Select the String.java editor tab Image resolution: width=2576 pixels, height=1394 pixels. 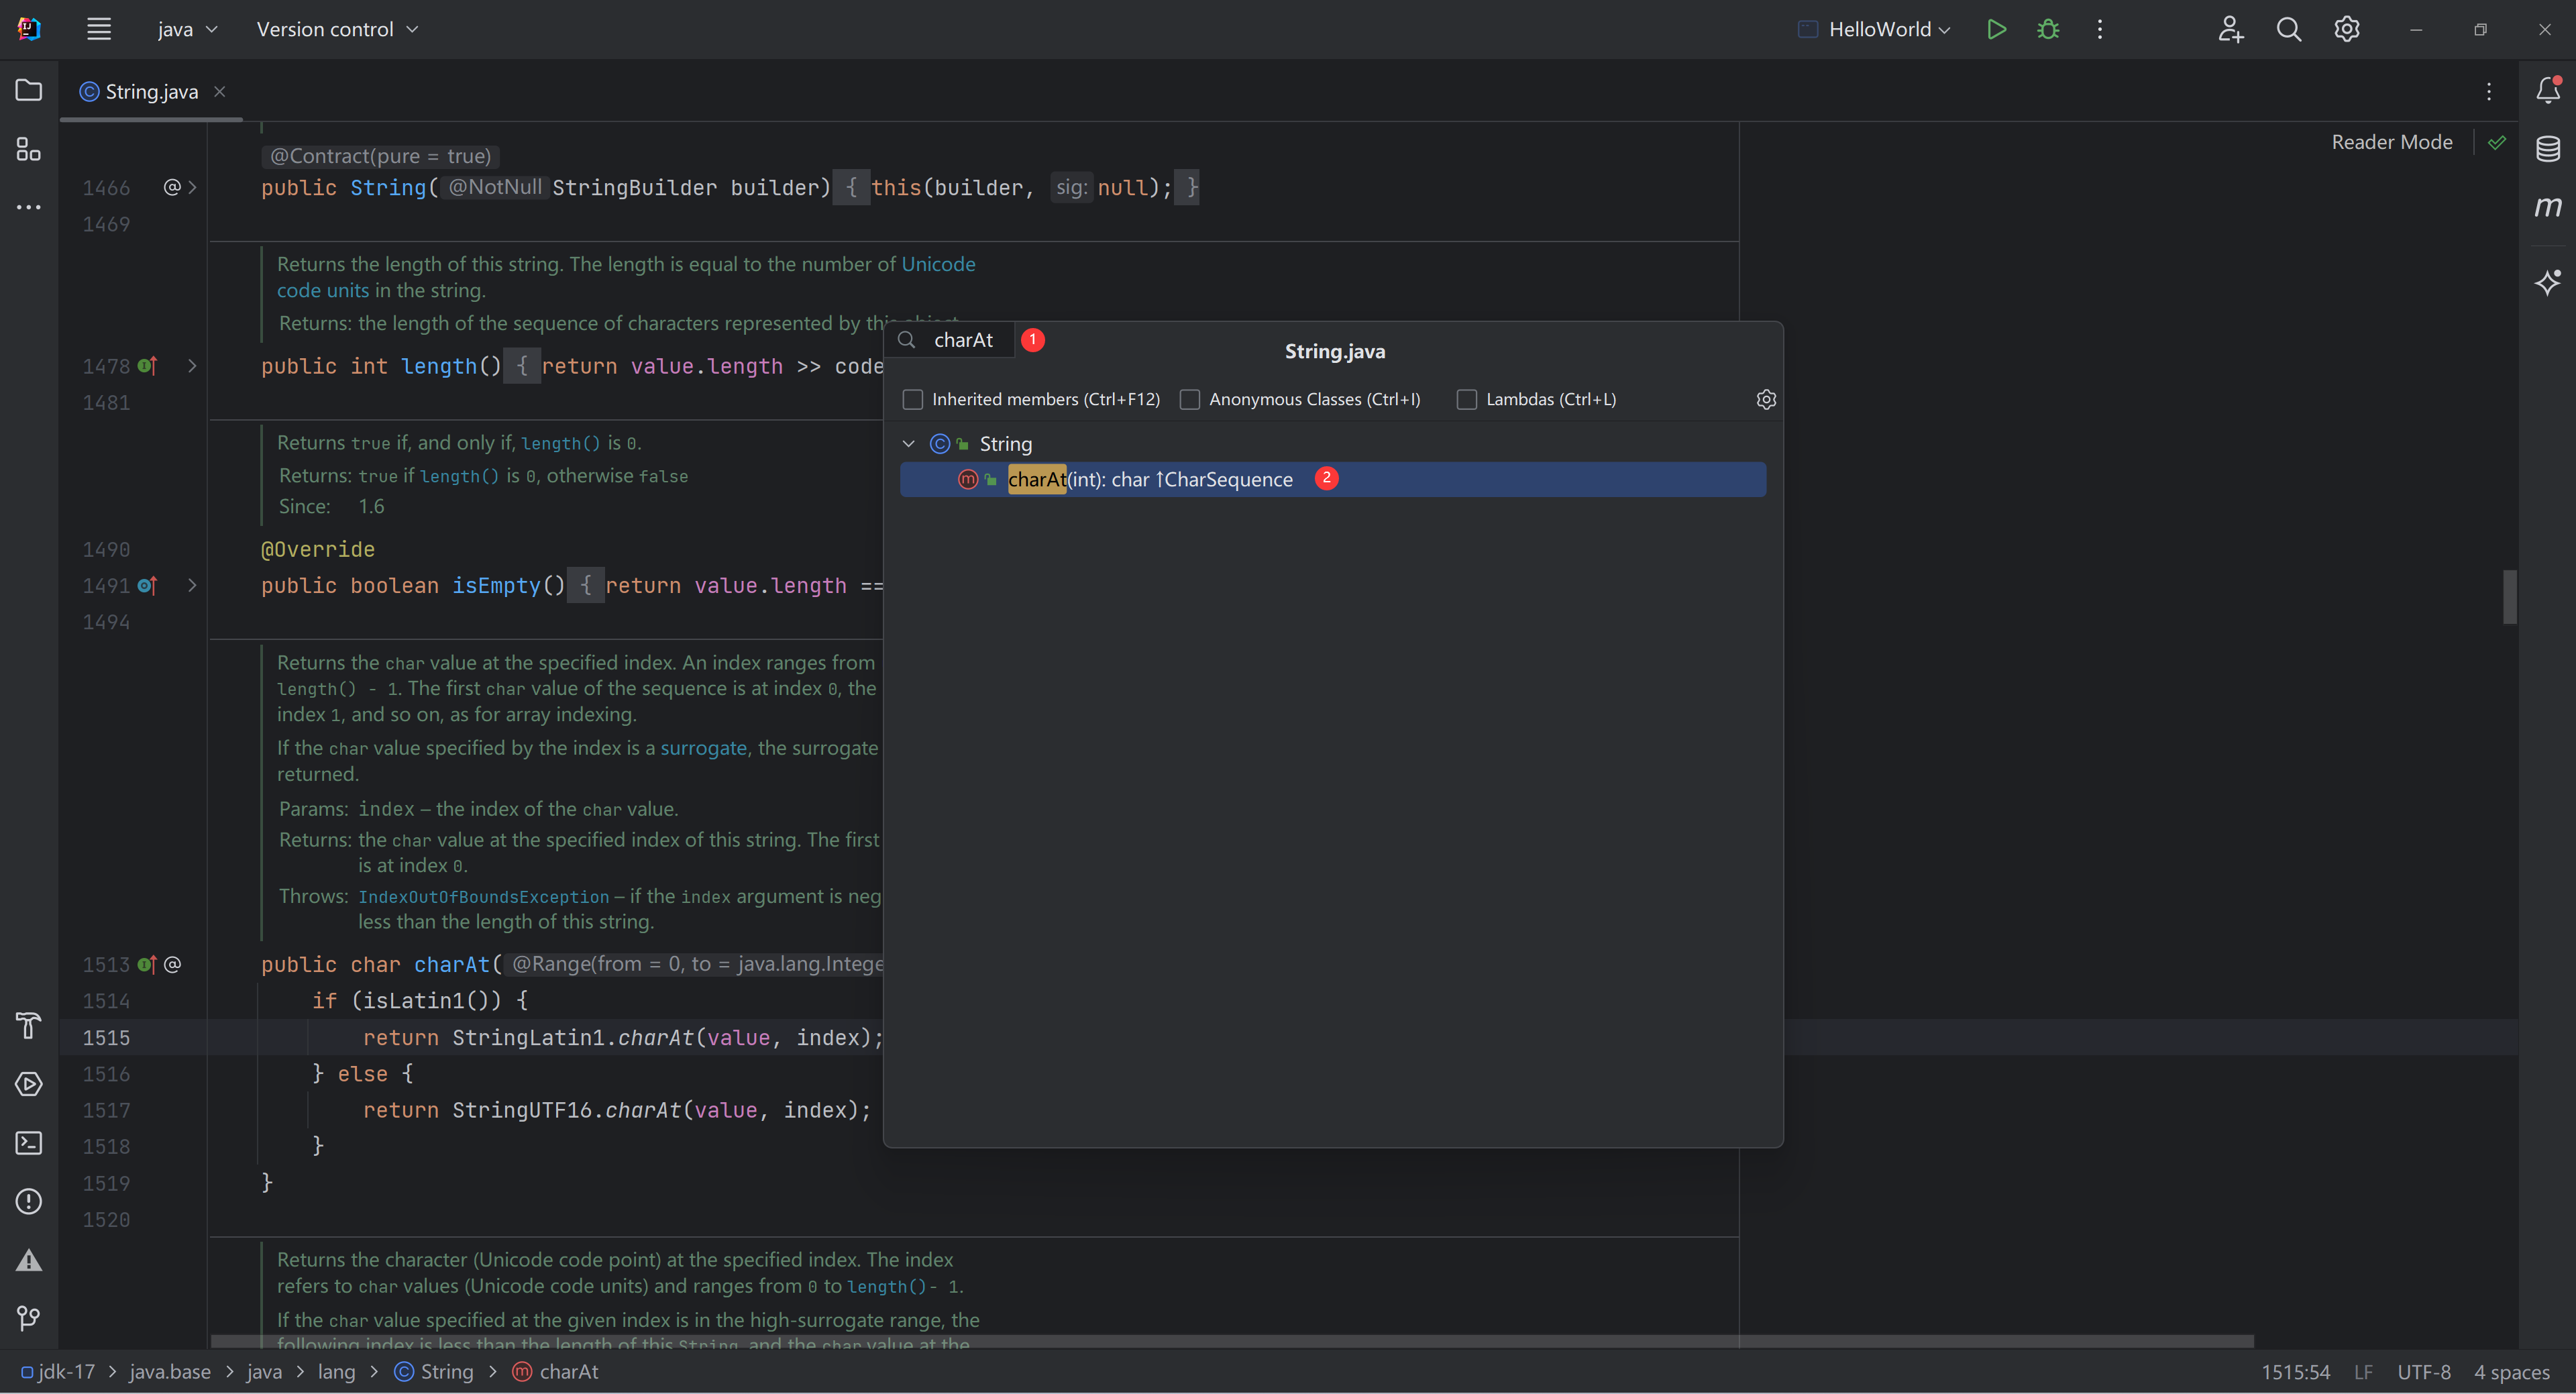click(x=151, y=92)
